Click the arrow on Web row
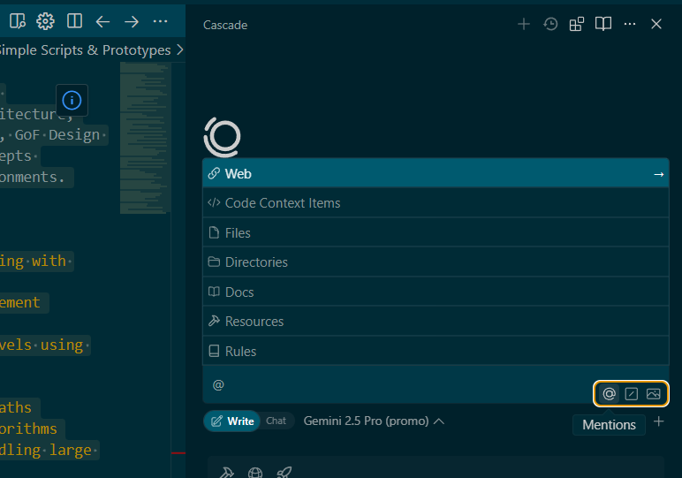The height and width of the screenshot is (478, 682). 658,174
